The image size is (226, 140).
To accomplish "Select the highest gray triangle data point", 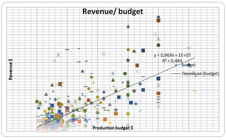I will pos(128,26).
